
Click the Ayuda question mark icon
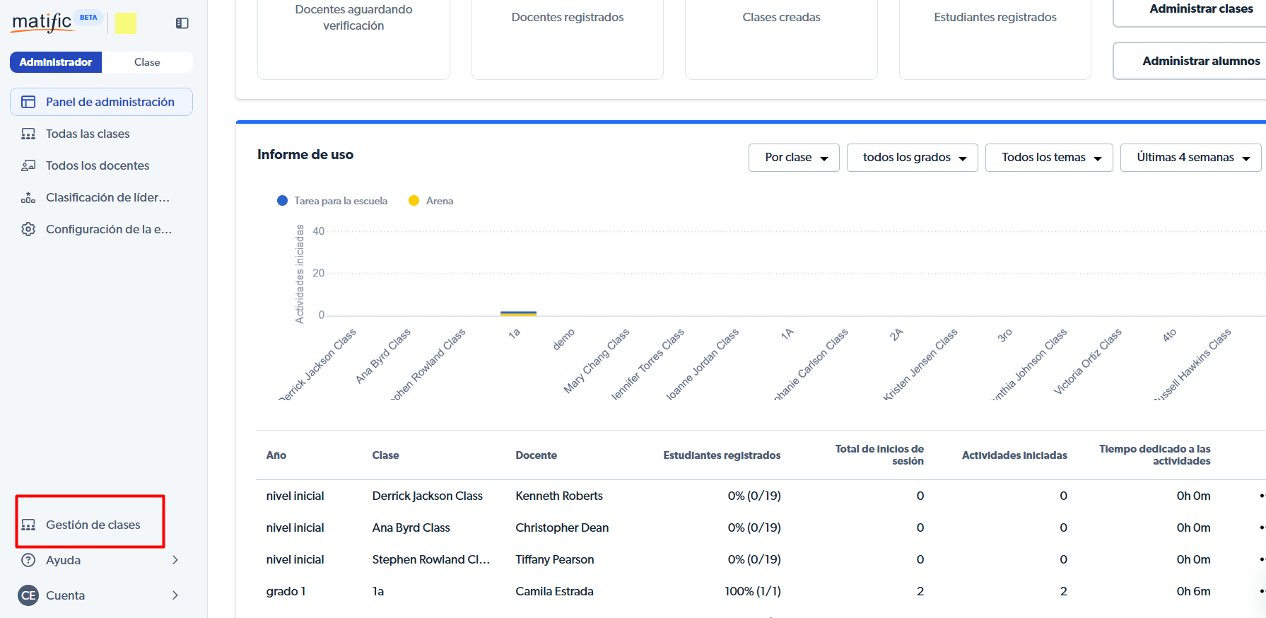coord(28,560)
